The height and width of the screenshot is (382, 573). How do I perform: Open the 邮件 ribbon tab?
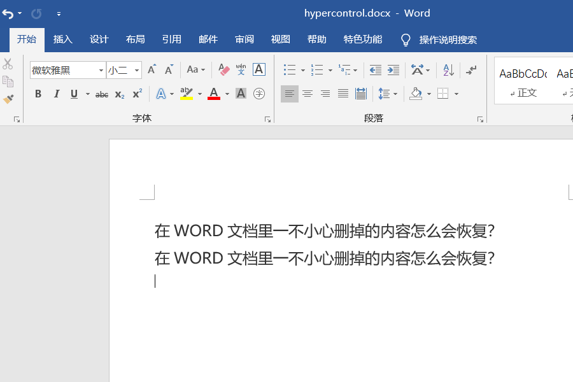click(208, 39)
